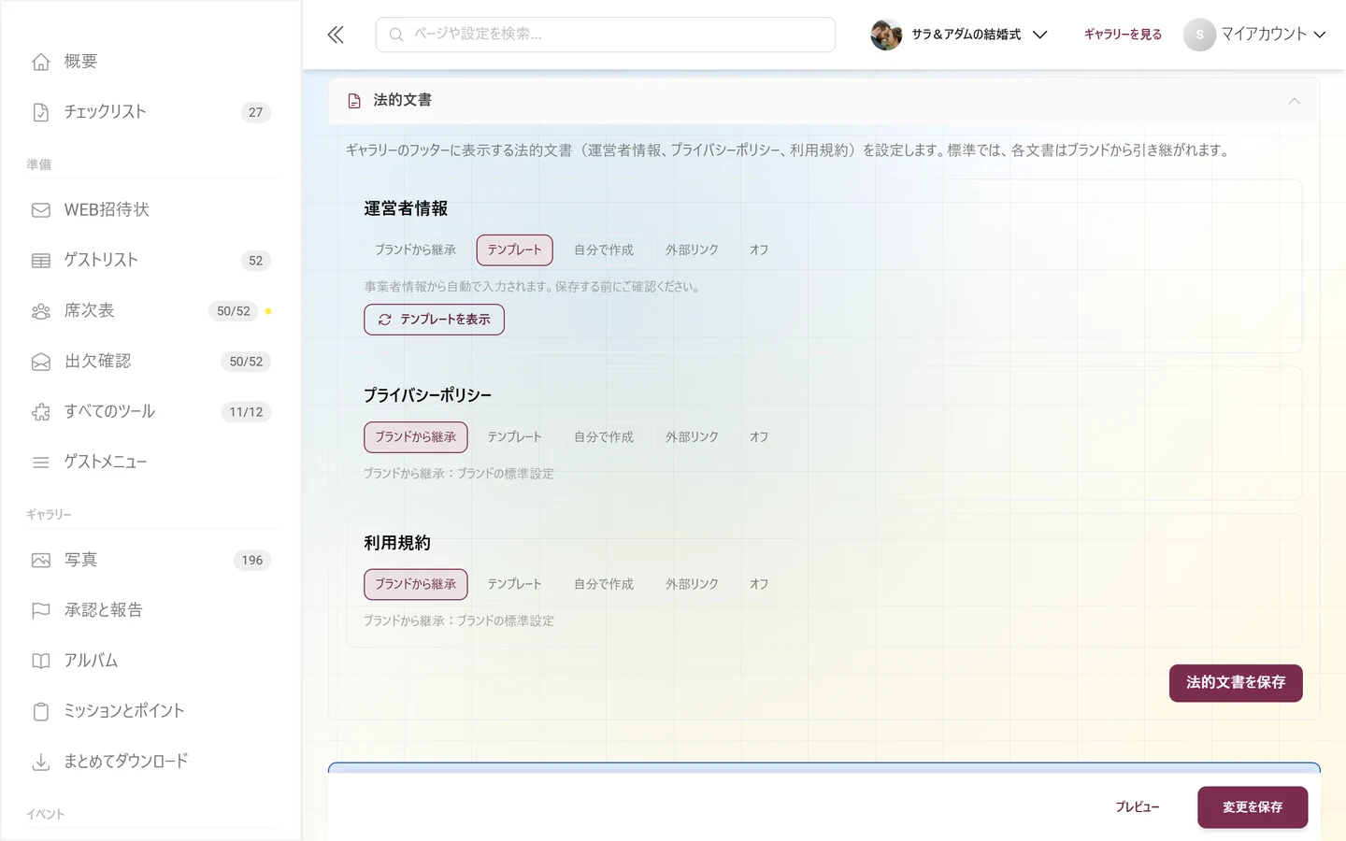Image resolution: width=1346 pixels, height=841 pixels.
Task: Select テンプレート for プライバシーポリシー
Action: (514, 437)
